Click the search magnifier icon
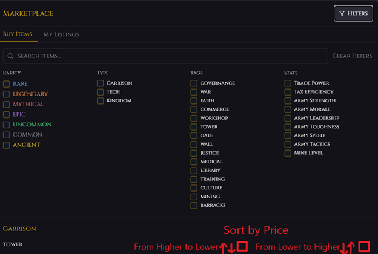Viewport: 378px width, 254px height. pyautogui.click(x=10, y=56)
